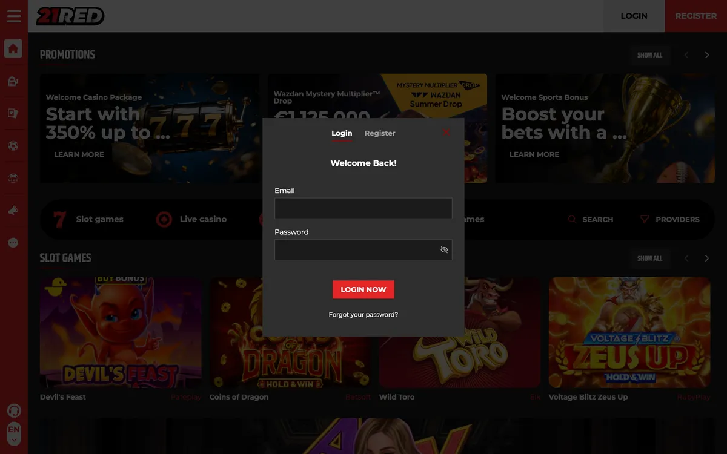This screenshot has width=727, height=454.
Task: Click the REGISTER button in header
Action: click(695, 16)
